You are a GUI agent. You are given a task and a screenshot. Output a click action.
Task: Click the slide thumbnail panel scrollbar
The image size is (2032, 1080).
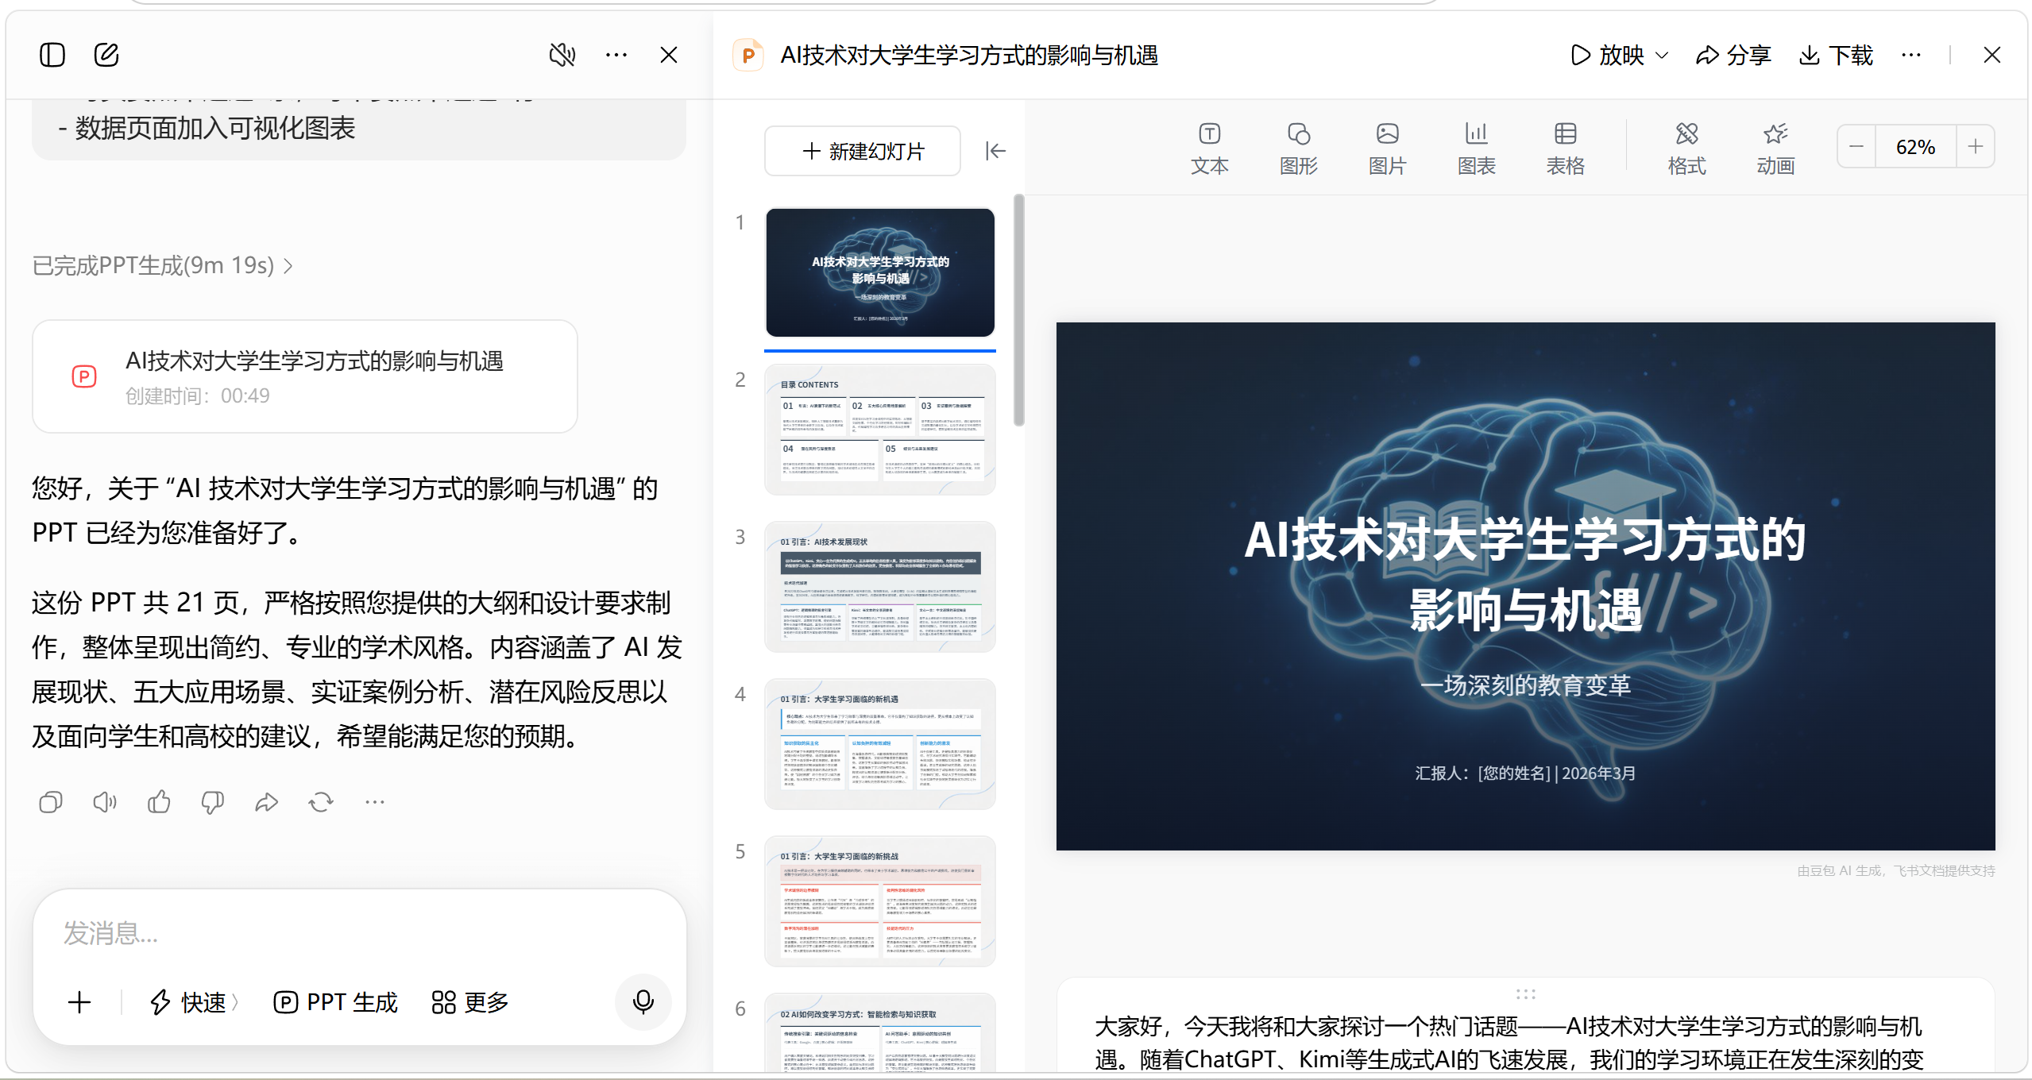tap(1019, 310)
